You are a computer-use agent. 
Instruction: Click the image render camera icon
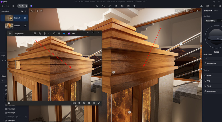214,6
